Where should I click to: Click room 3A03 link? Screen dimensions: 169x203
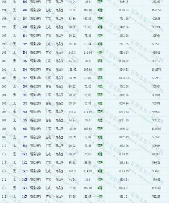(x=25, y=171)
